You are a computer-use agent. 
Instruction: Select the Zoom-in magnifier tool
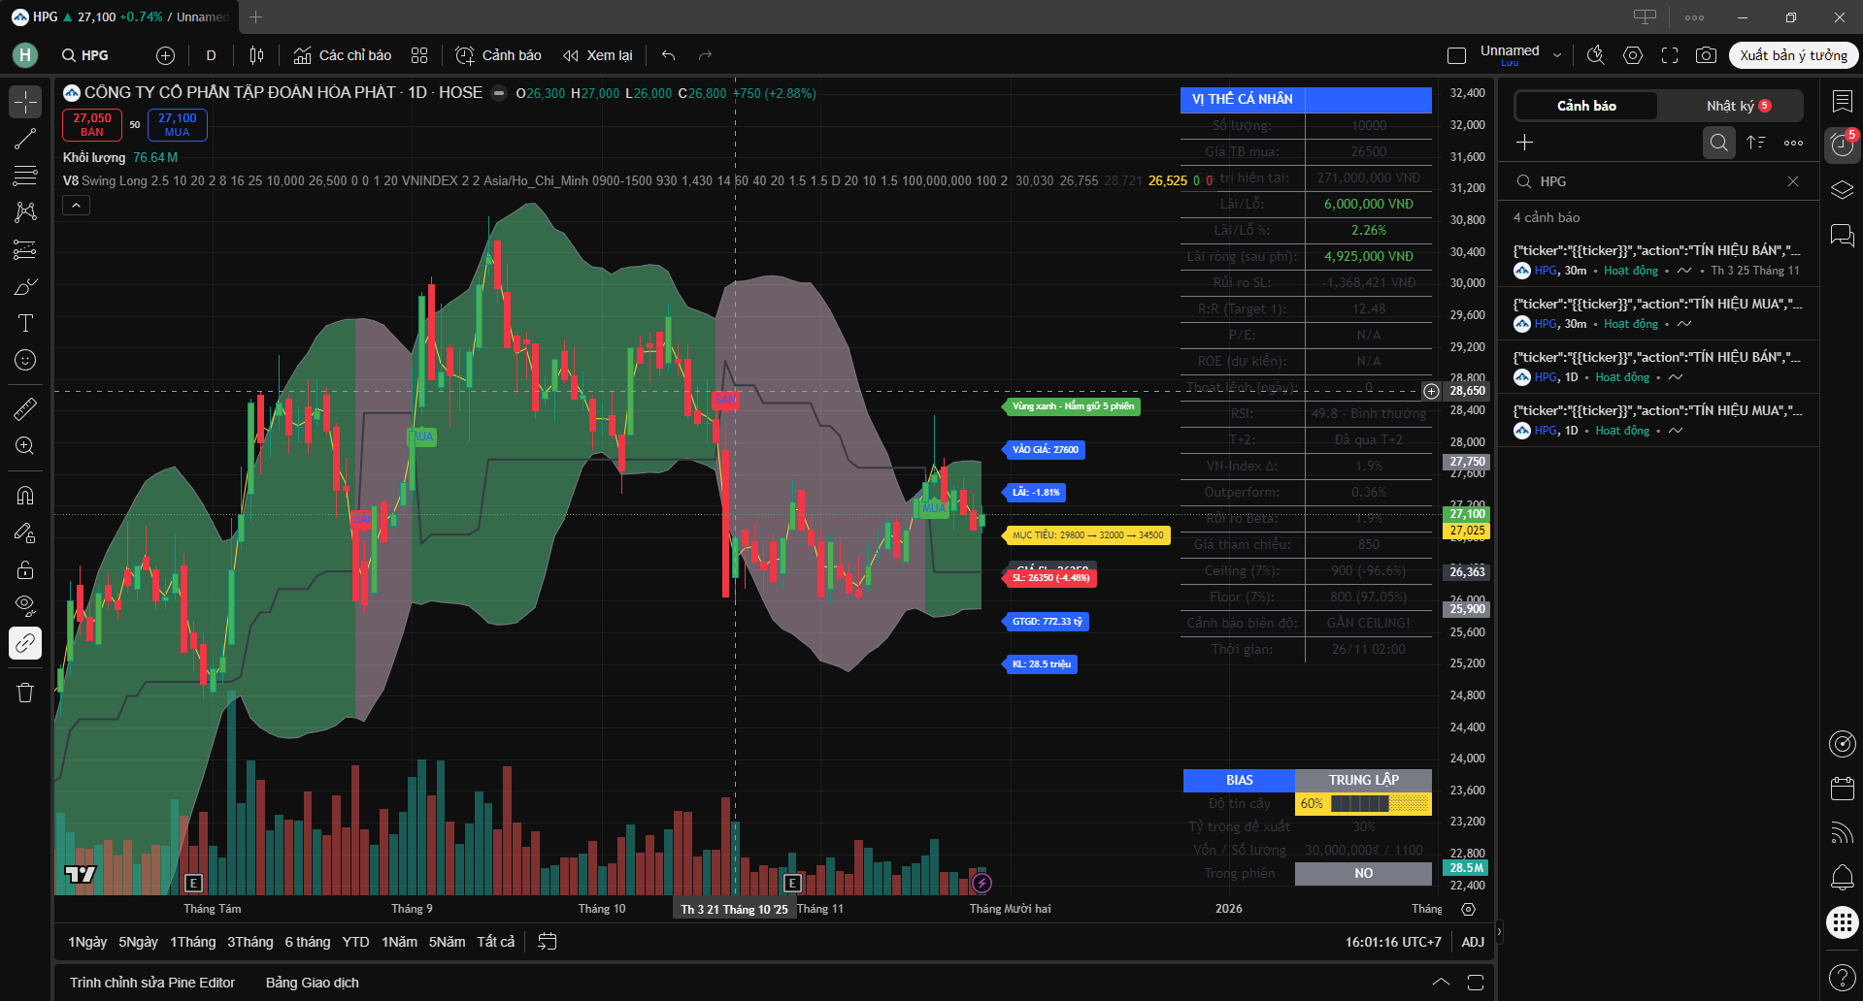click(x=24, y=446)
